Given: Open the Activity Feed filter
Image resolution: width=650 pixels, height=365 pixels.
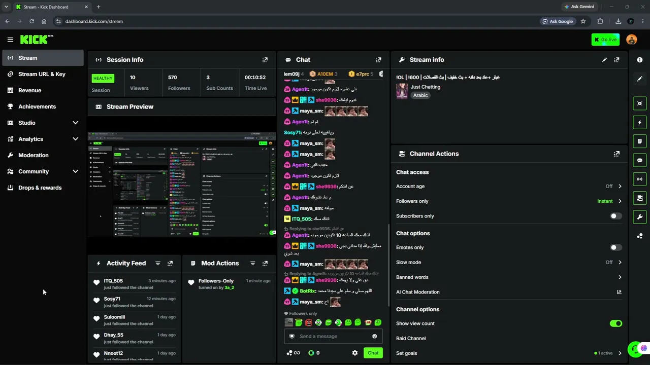Looking at the screenshot, I should (158, 263).
